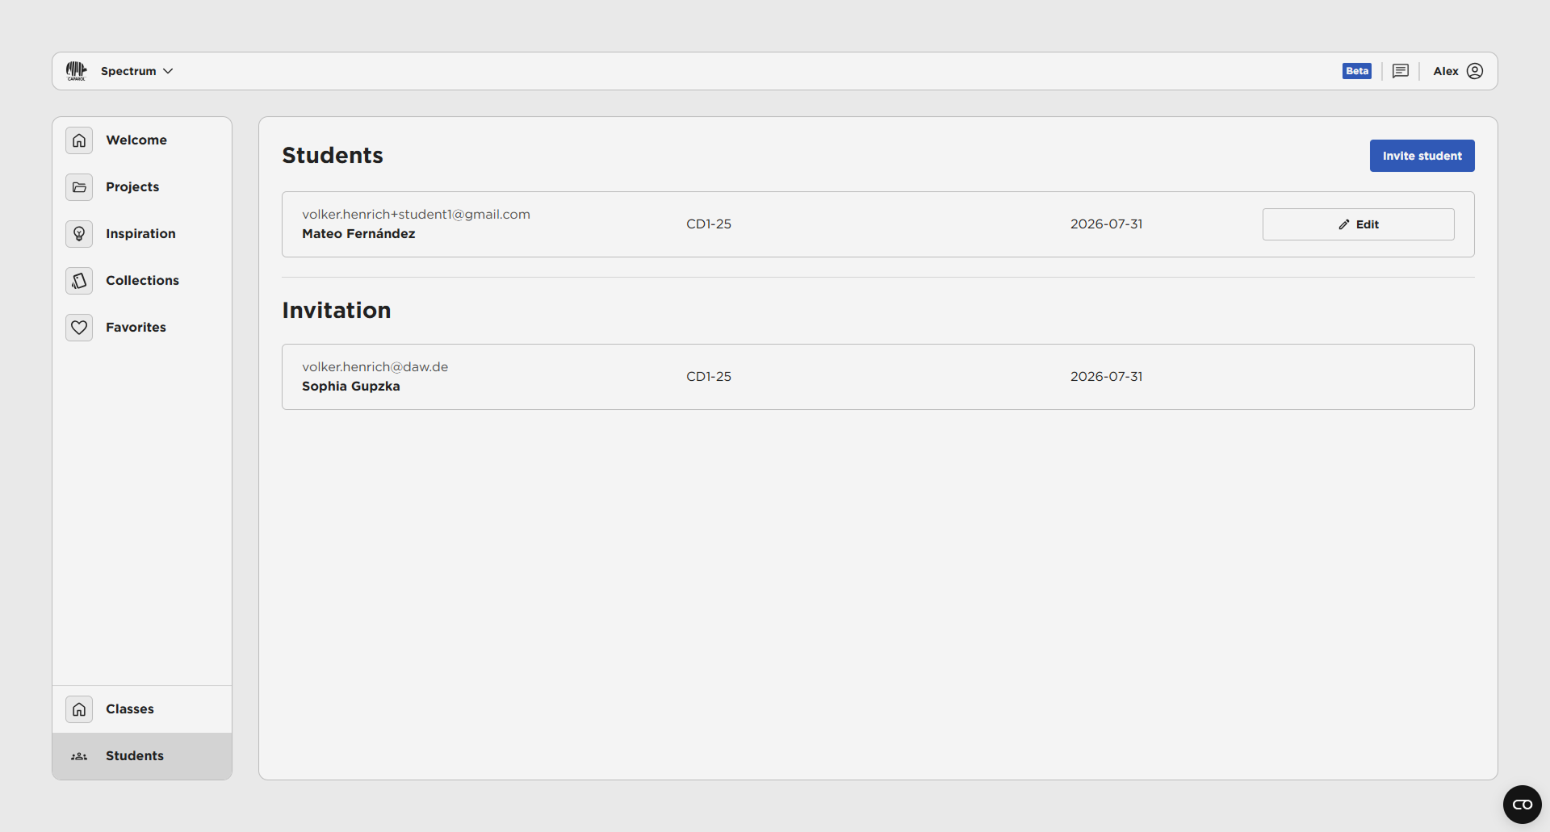Select the Sophia Gupzka invitation row
Image resolution: width=1550 pixels, height=832 pixels.
[x=878, y=377]
